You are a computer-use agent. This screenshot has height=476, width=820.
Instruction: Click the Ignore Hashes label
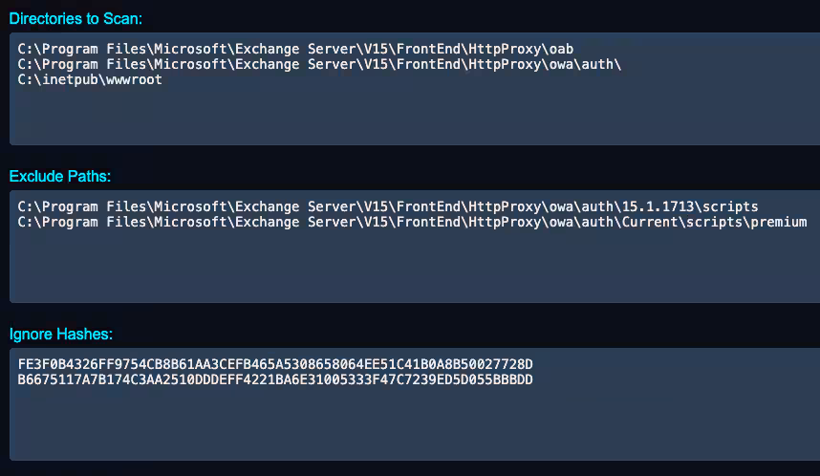point(60,334)
